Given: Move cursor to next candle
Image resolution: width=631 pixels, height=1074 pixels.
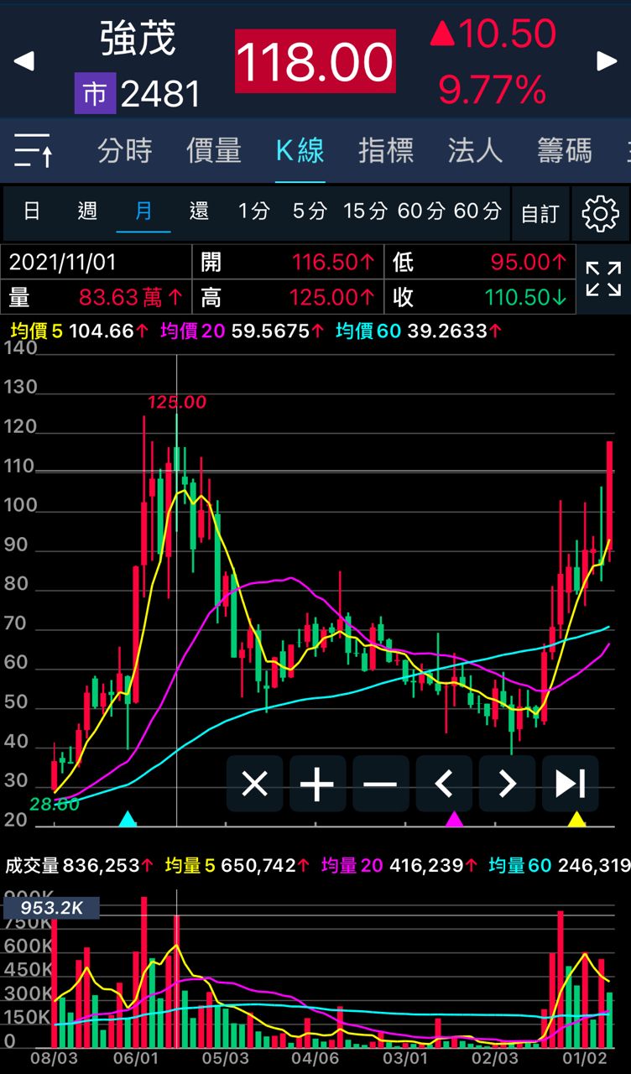Looking at the screenshot, I should click(x=507, y=784).
